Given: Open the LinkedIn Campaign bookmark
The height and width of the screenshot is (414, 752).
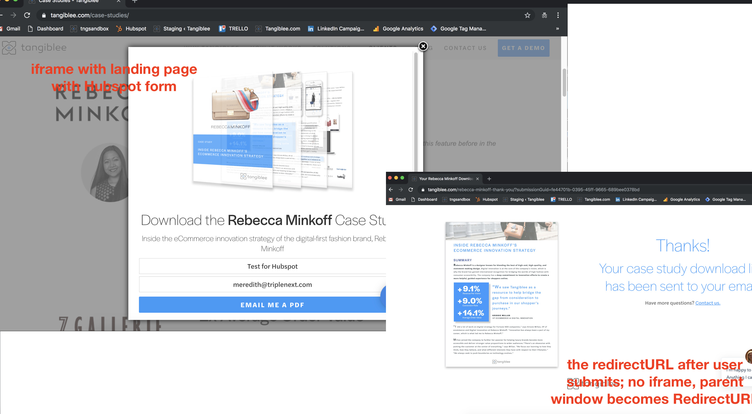Looking at the screenshot, I should click(x=340, y=28).
